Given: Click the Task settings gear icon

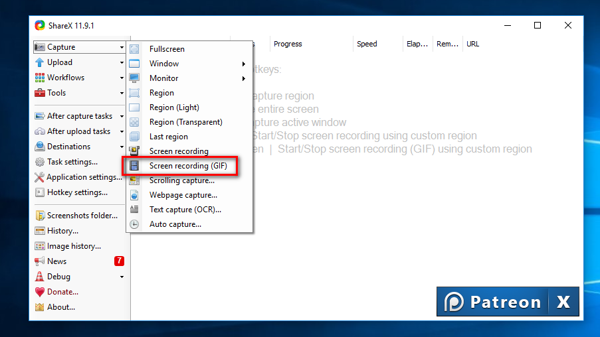Looking at the screenshot, I should click(39, 162).
